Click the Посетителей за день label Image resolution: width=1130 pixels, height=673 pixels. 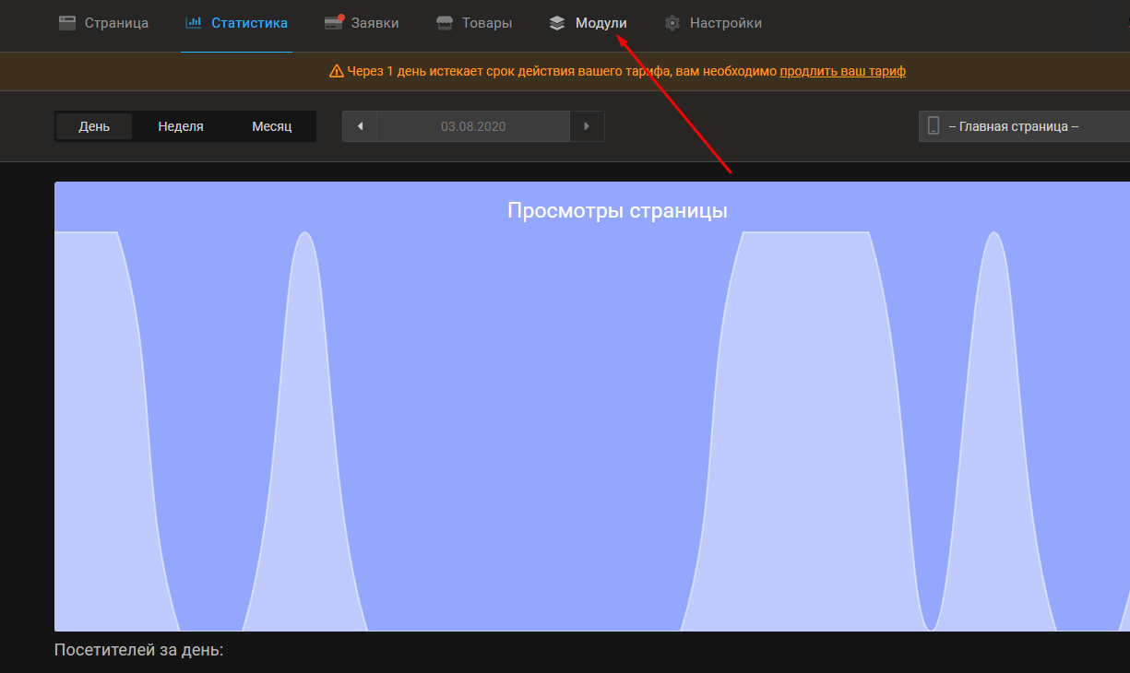coord(139,651)
